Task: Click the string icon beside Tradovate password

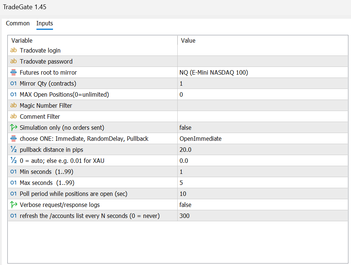Action: click(14, 61)
